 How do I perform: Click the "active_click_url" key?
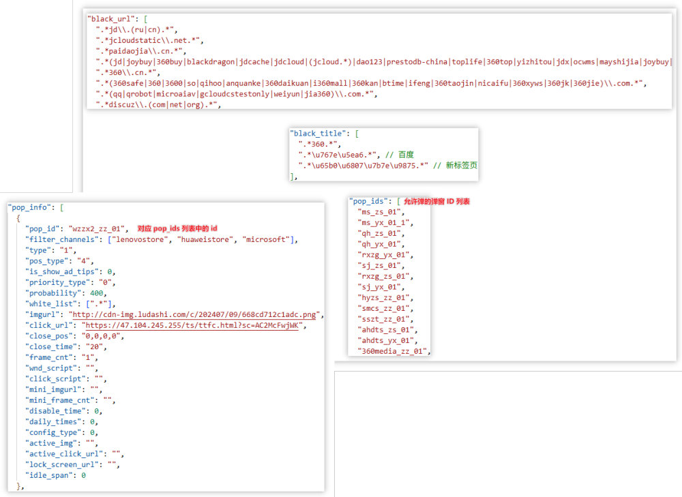[64, 454]
